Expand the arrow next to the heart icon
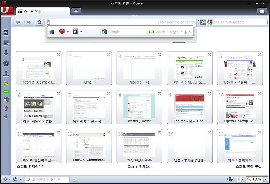 point(68,32)
